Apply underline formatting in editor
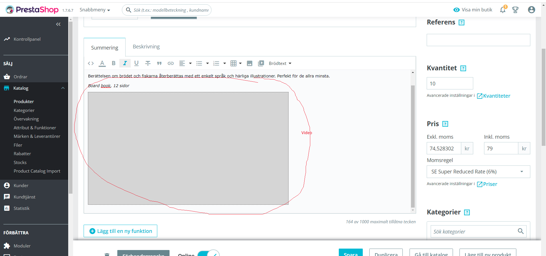The width and height of the screenshot is (546, 256). (x=136, y=63)
